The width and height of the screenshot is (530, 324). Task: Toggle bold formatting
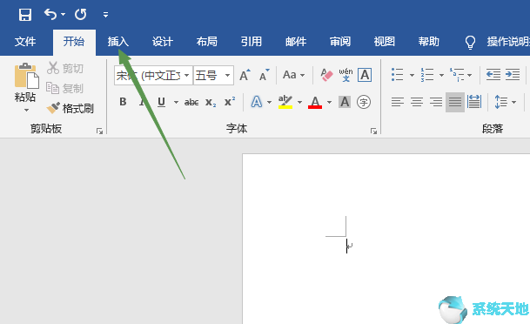(x=123, y=102)
